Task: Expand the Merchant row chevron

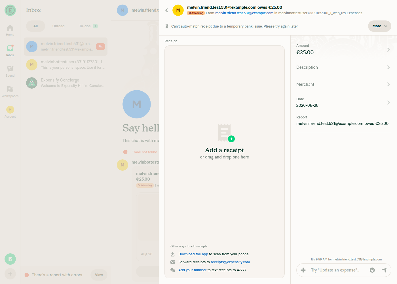Action: pyautogui.click(x=388, y=84)
